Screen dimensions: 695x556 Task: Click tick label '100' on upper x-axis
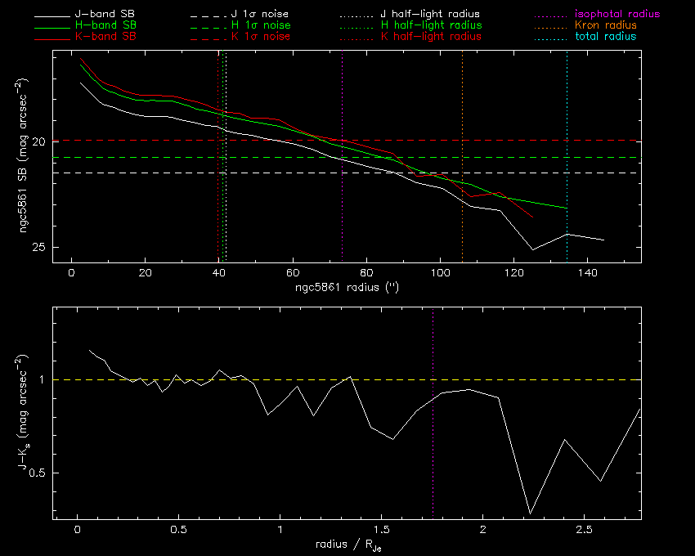pyautogui.click(x=440, y=272)
